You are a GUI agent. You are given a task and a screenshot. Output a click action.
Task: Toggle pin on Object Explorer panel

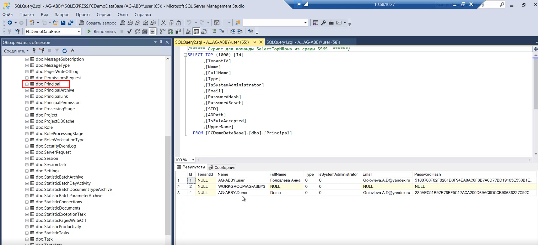tap(161, 42)
